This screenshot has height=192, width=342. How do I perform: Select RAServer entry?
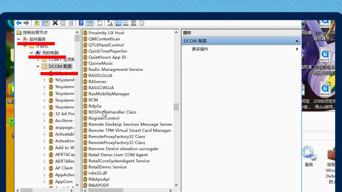tap(97, 82)
